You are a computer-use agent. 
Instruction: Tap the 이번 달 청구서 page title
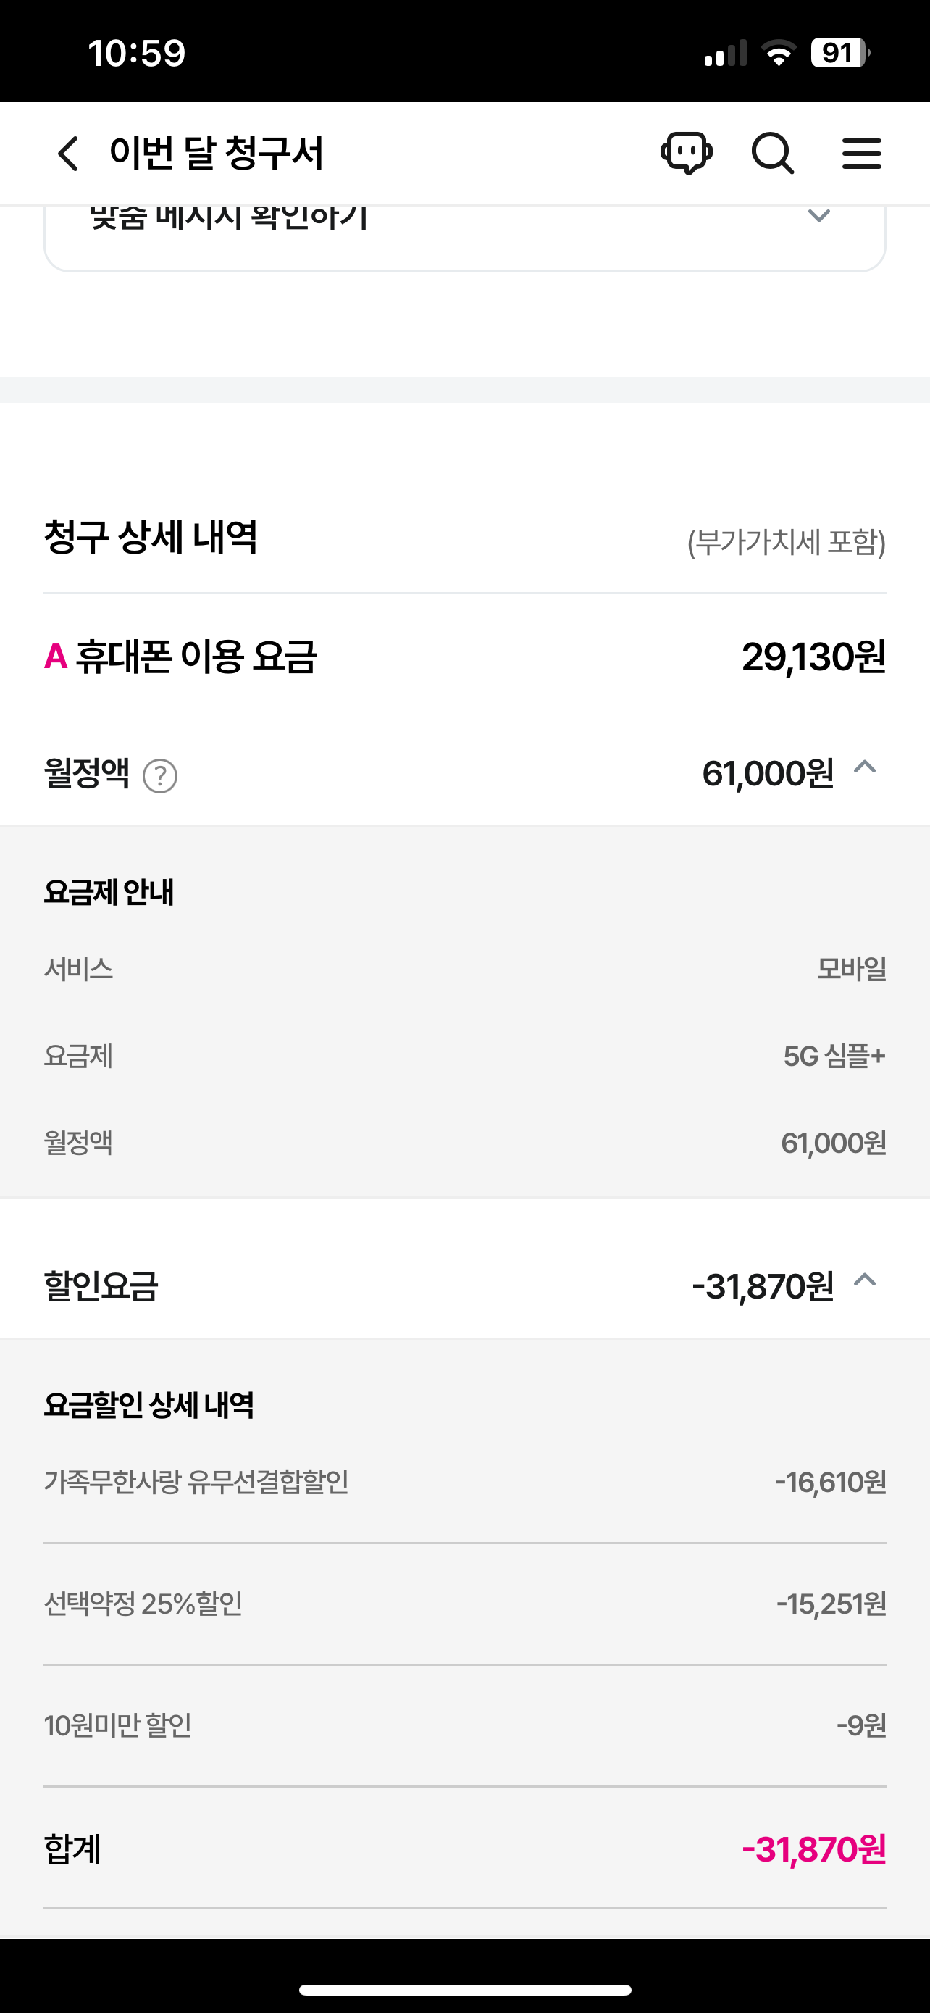(x=217, y=153)
